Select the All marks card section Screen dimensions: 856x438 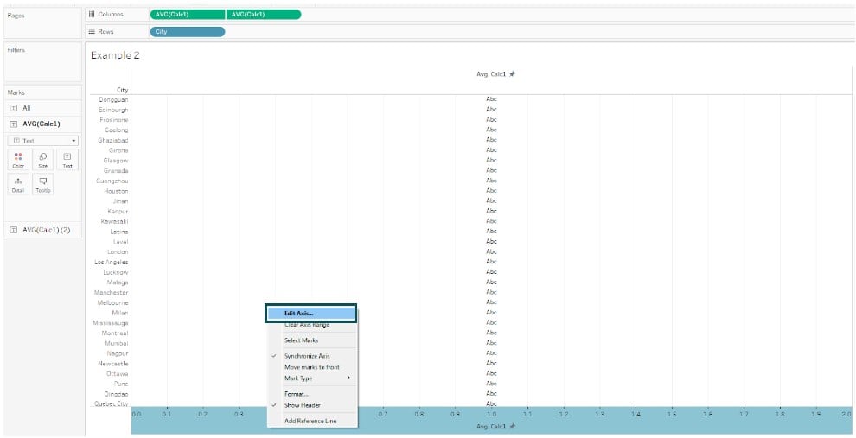point(42,108)
